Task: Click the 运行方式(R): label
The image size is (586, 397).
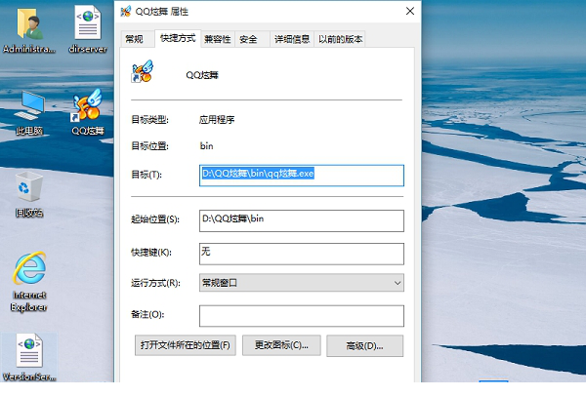Action: click(x=155, y=283)
